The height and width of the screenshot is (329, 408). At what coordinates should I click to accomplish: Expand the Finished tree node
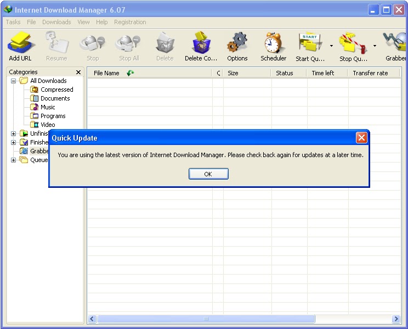[x=13, y=143]
